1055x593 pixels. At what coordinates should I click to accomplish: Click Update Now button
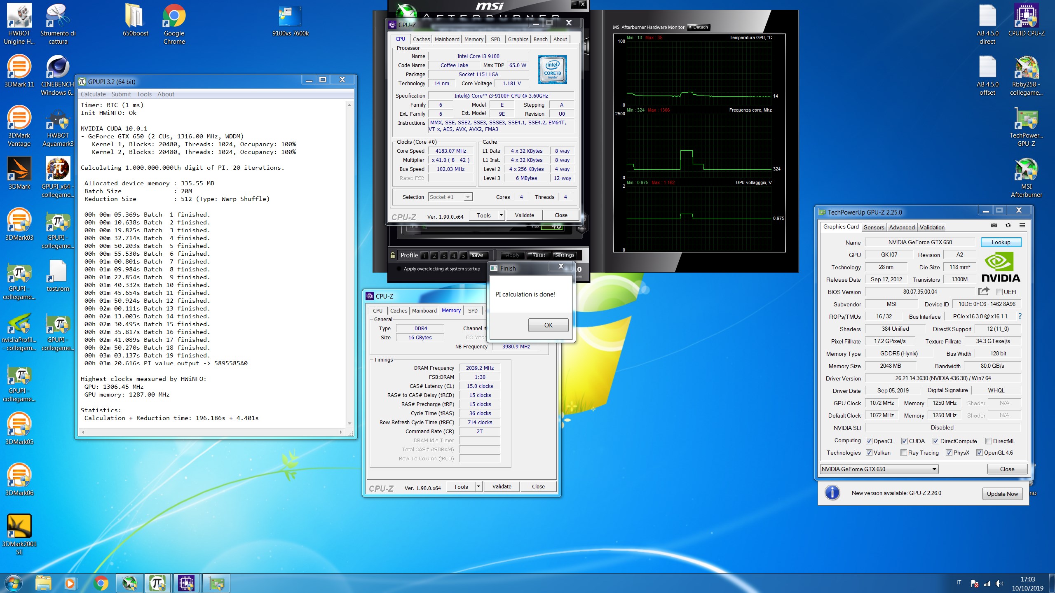[x=1002, y=494]
